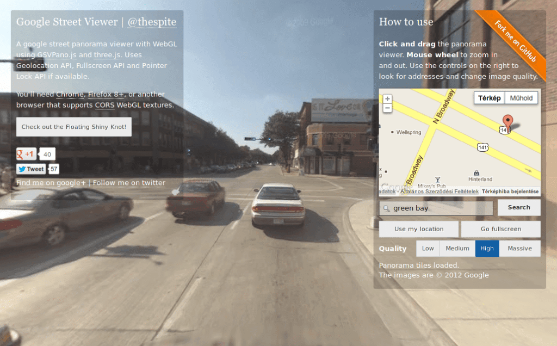Image resolution: width=557 pixels, height=346 pixels.
Task: Enter fullscreen with Go fullscreen button
Action: 501,229
